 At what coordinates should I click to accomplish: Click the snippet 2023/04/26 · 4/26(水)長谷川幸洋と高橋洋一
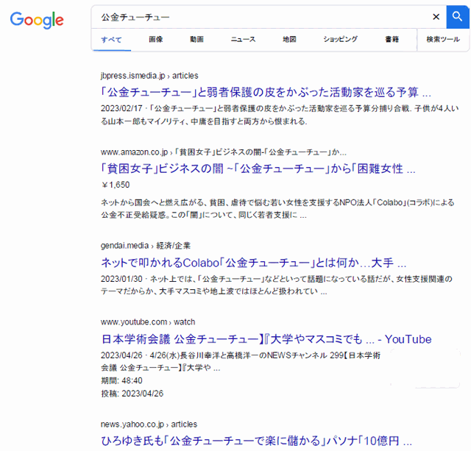241,361
